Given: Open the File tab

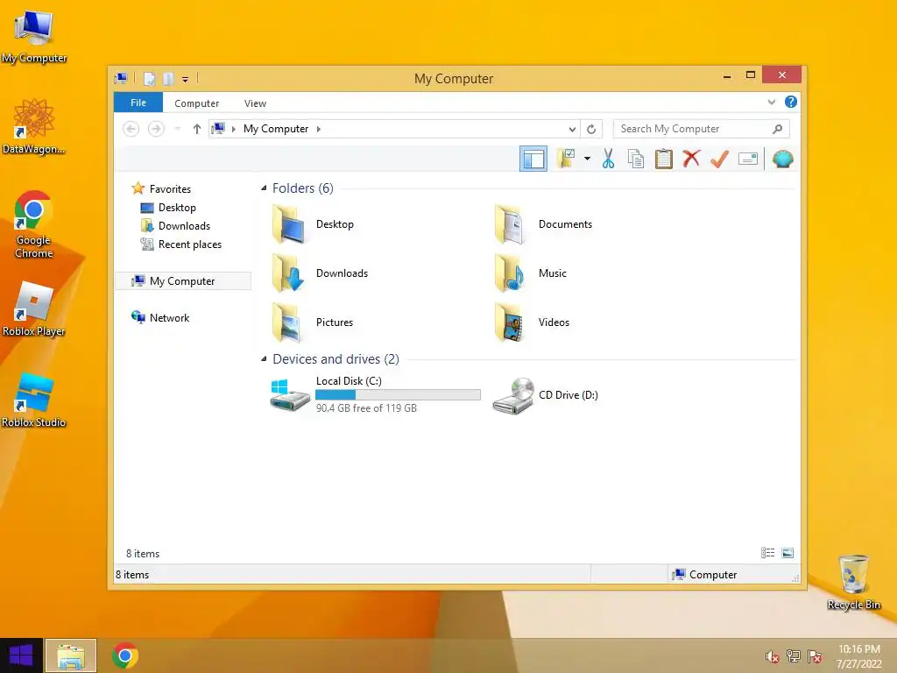Looking at the screenshot, I should coord(138,103).
